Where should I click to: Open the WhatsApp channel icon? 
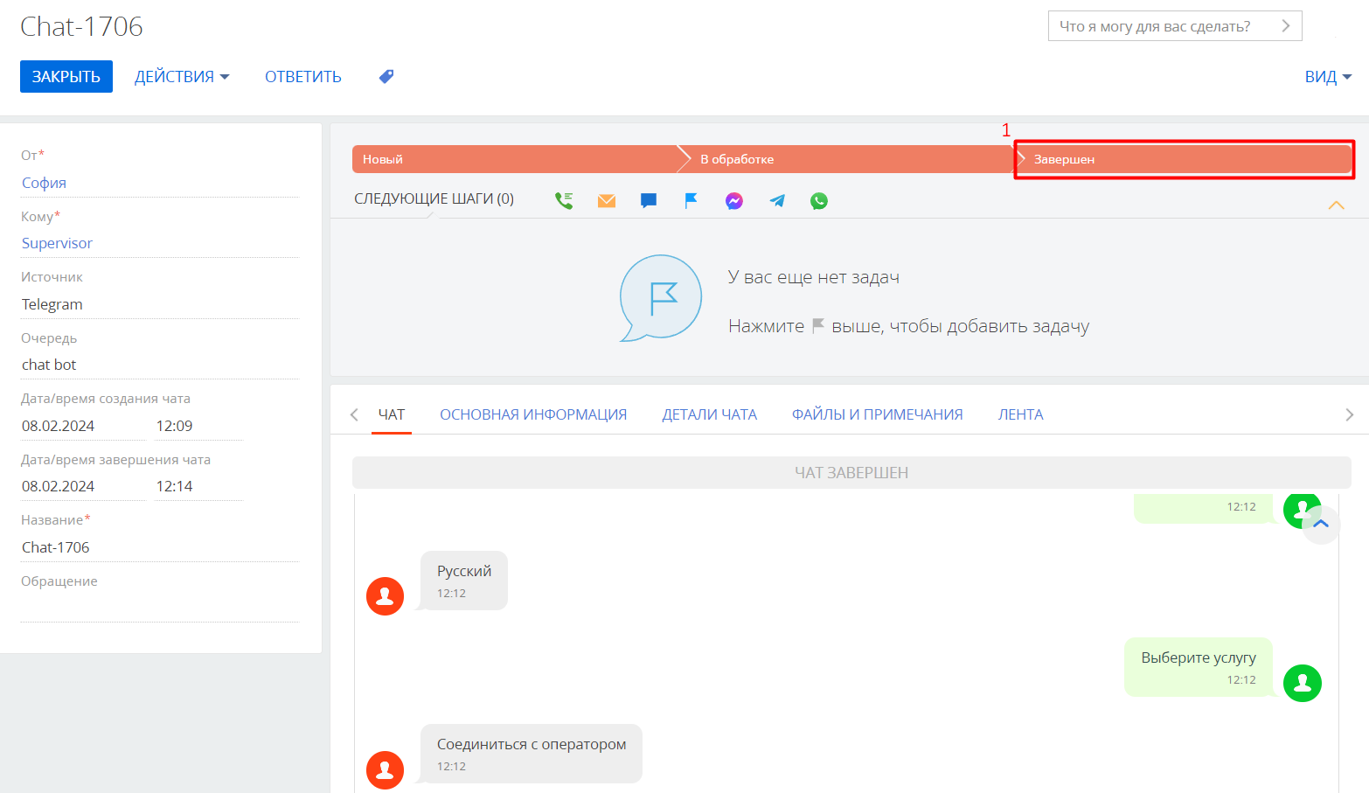(x=819, y=201)
